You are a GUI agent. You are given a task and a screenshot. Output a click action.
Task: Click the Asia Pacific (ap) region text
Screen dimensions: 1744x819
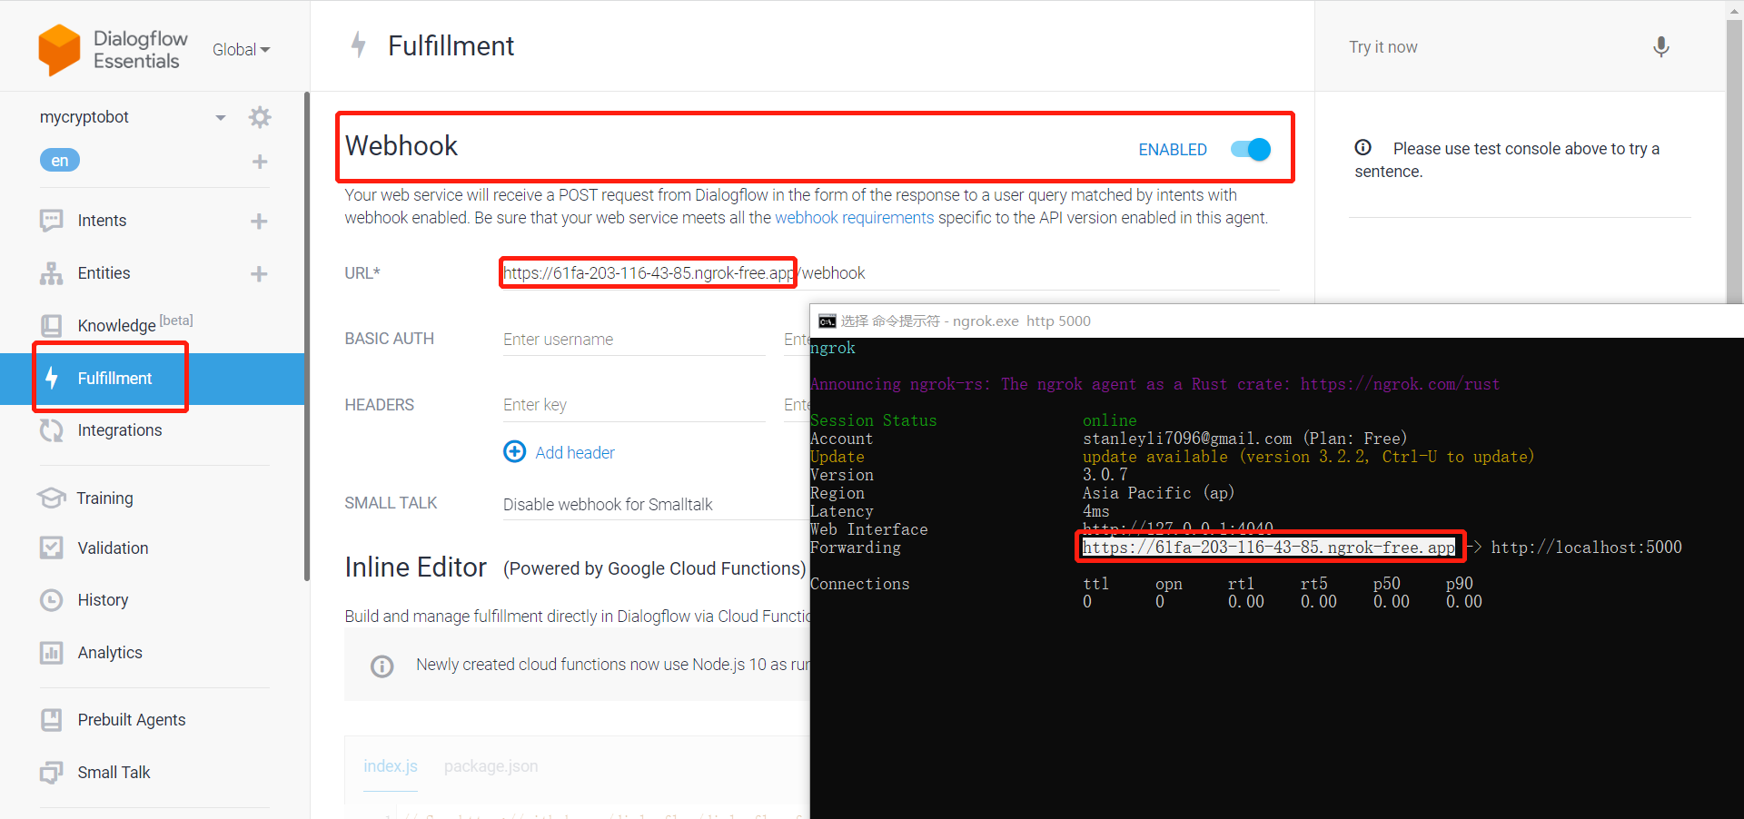[x=1159, y=494]
